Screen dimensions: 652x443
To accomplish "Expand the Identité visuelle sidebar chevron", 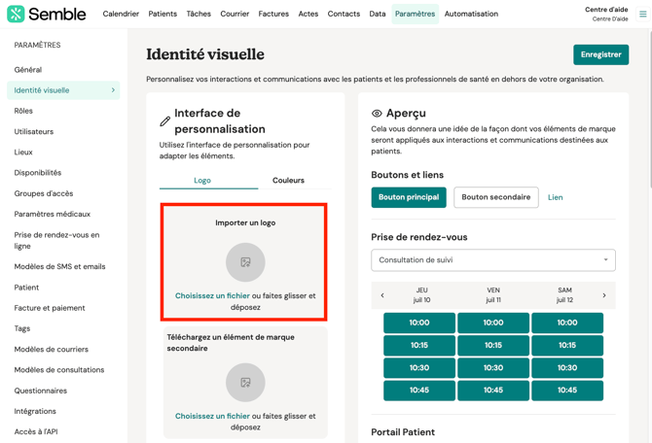I will 113,90.
